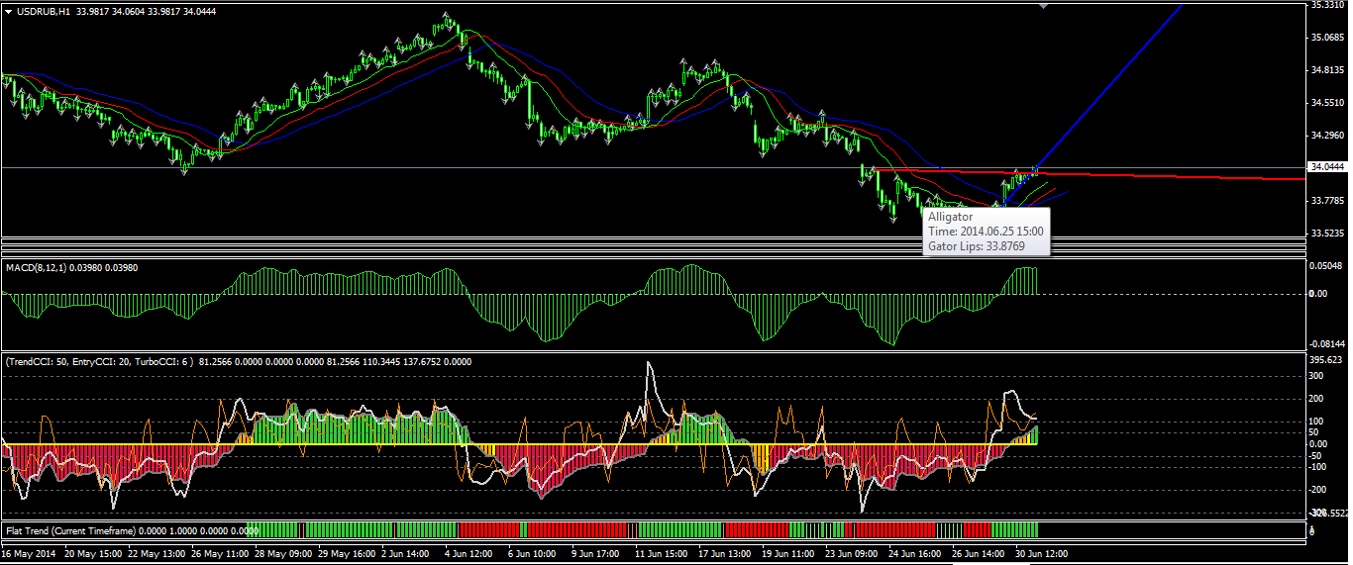Click time axis label 28 May 09:00
This screenshot has height=565, width=1353.
pos(285,554)
